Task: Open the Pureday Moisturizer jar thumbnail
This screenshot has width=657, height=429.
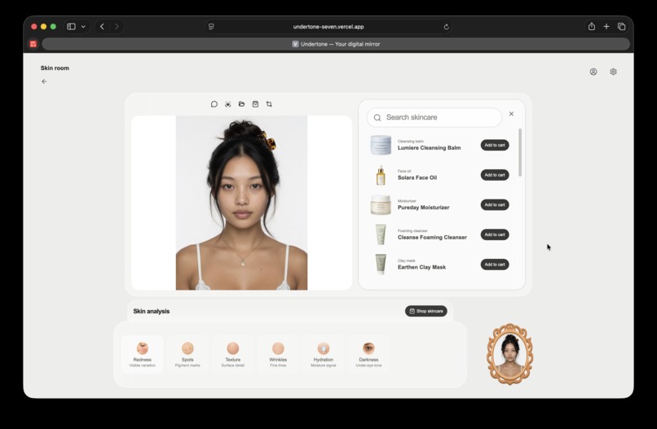Action: [381, 204]
